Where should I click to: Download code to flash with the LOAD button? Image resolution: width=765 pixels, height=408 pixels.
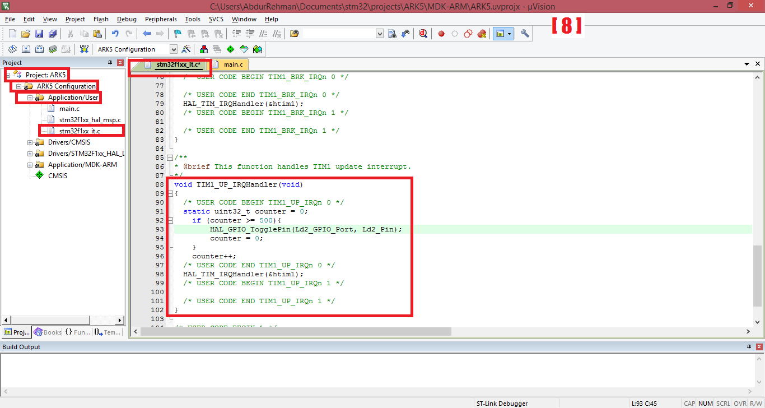(84, 49)
